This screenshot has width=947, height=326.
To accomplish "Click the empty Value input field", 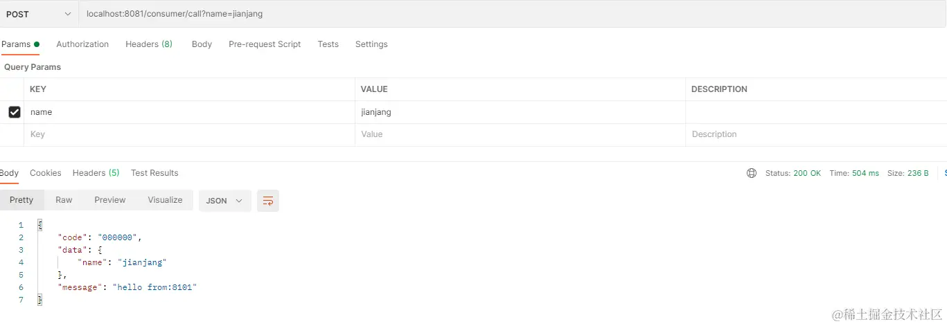I will click(x=520, y=134).
